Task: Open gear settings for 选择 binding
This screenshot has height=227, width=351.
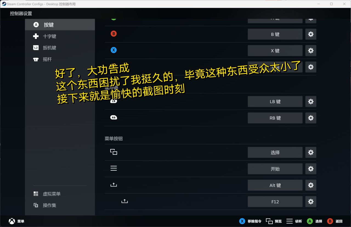Action: click(311, 153)
